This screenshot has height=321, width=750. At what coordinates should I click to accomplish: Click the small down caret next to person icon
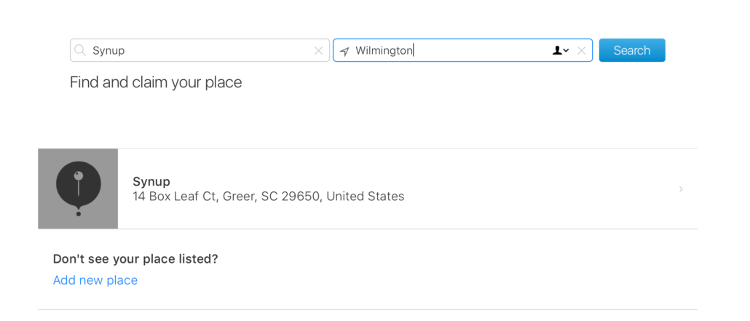[x=567, y=51]
